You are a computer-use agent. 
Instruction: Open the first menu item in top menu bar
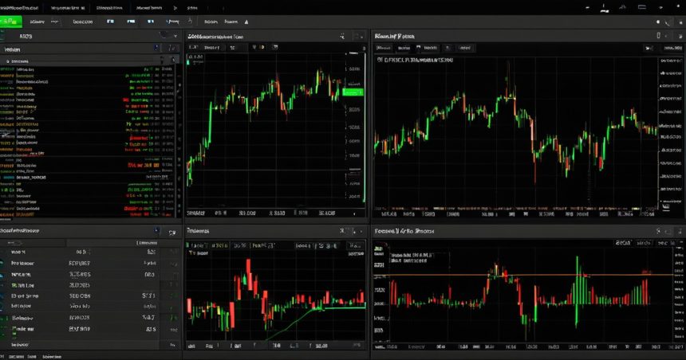[x=19, y=8]
